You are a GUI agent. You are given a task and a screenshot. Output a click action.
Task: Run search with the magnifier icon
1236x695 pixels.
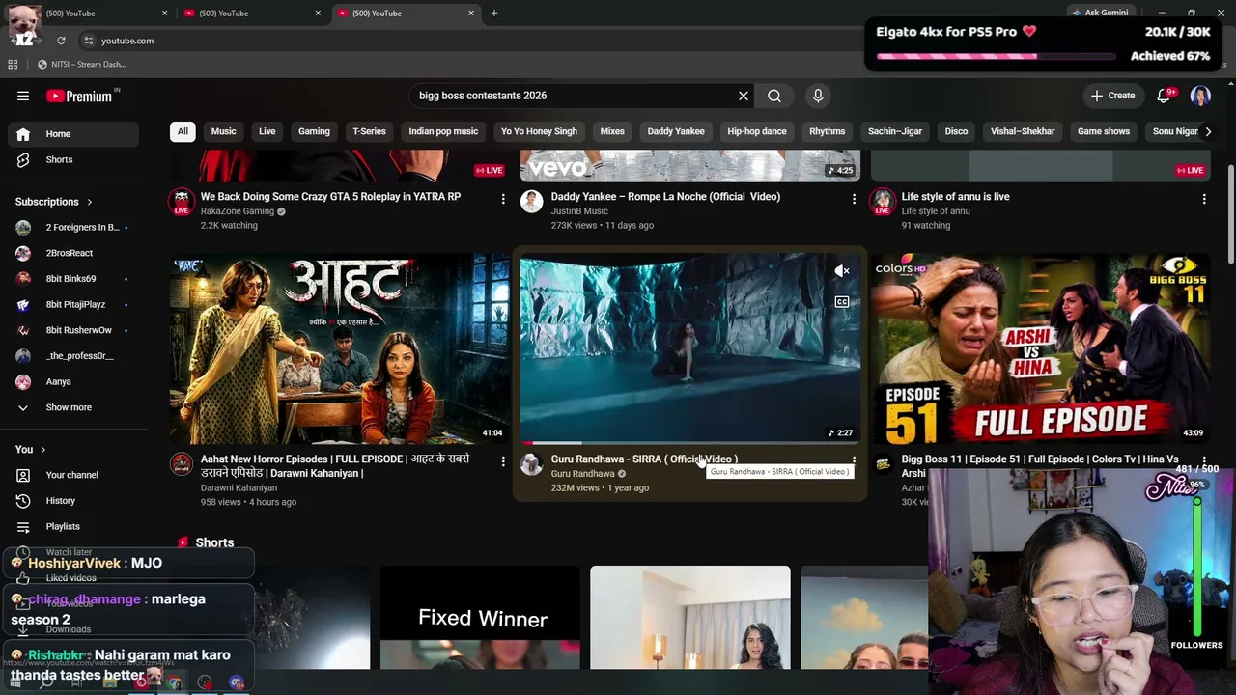[774, 96]
